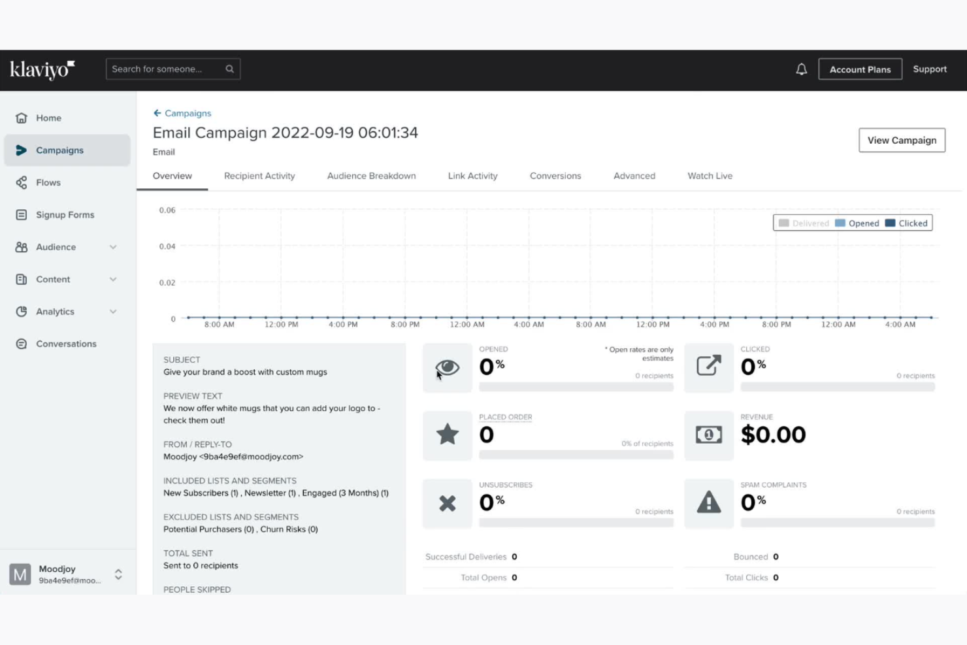Open the Support link
Screen dimensions: 967x645
point(930,69)
